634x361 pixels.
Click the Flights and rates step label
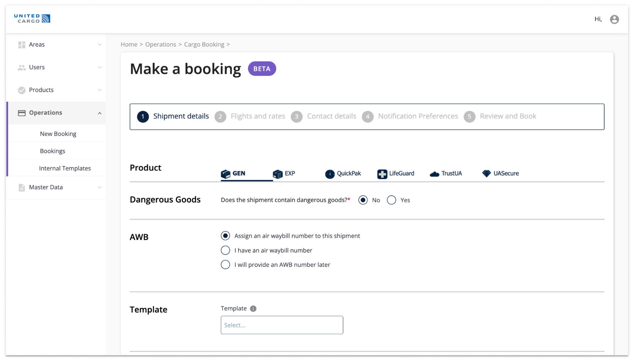[258, 116]
